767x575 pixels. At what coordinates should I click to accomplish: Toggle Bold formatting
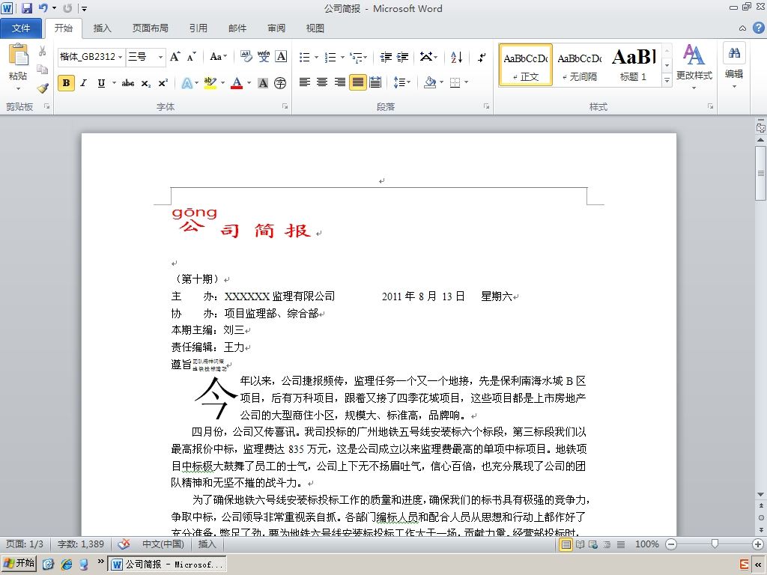click(66, 83)
